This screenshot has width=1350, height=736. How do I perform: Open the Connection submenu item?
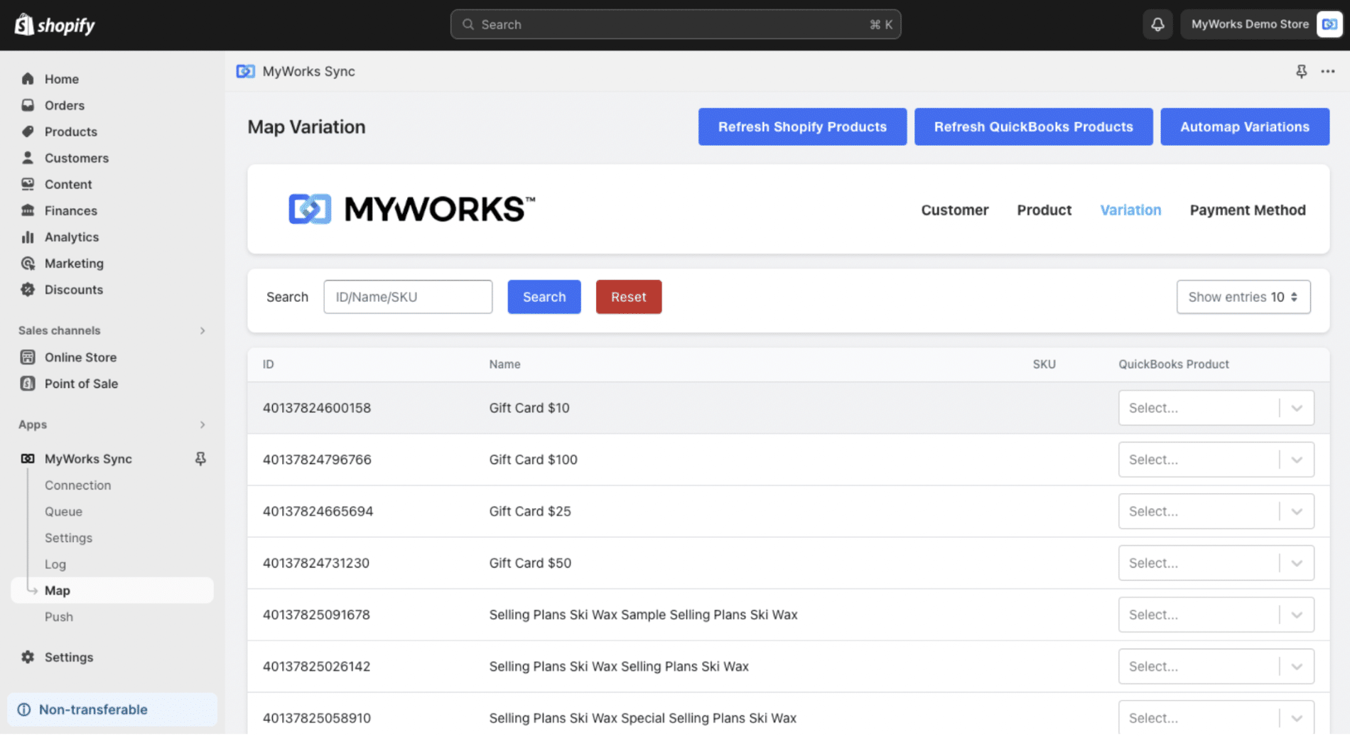(78, 485)
